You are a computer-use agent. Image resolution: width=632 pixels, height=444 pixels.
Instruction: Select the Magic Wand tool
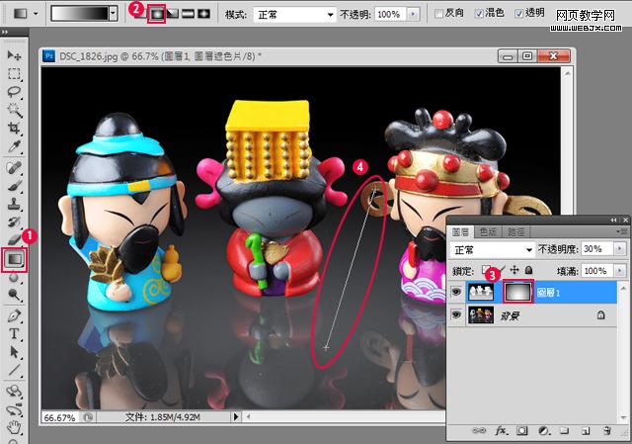point(14,110)
